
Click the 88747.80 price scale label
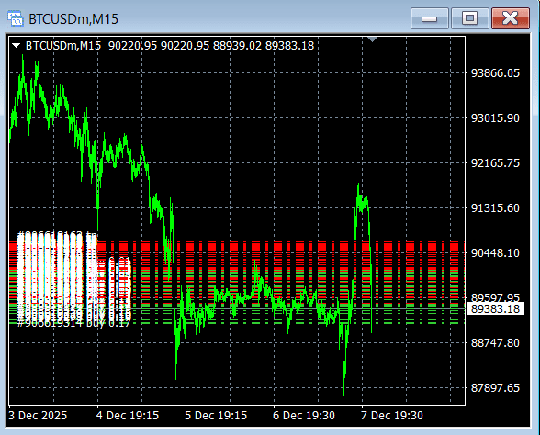pos(495,343)
